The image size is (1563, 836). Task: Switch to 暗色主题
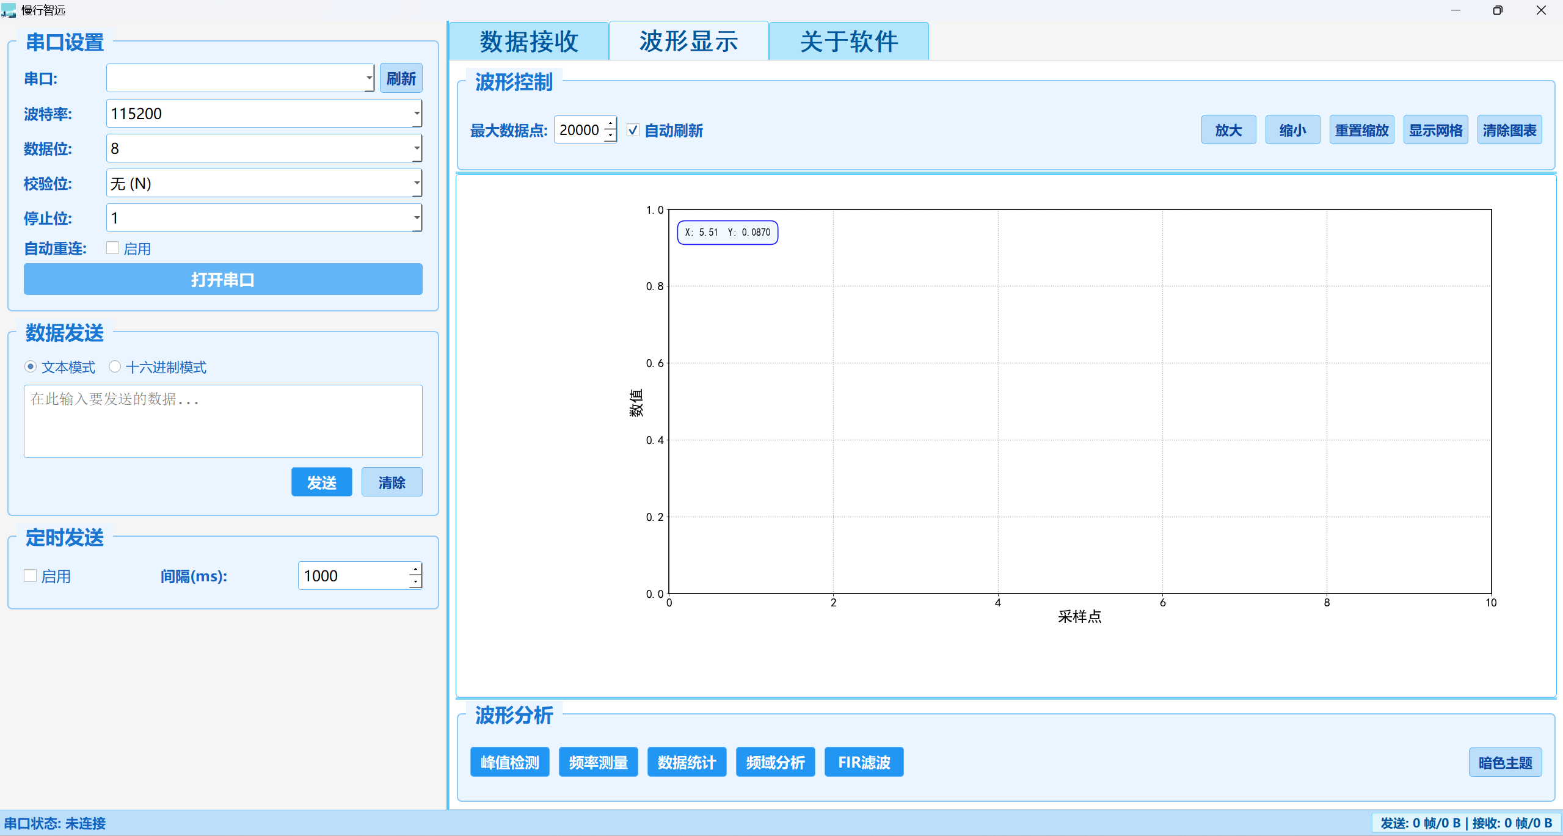click(1504, 763)
